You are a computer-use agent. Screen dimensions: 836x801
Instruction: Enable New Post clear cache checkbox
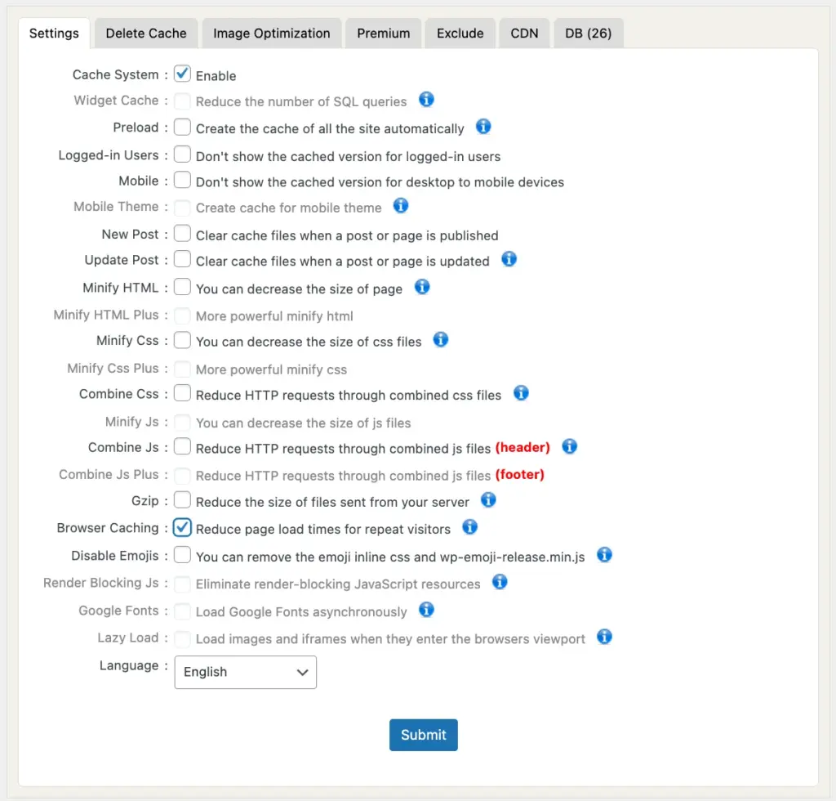click(182, 233)
